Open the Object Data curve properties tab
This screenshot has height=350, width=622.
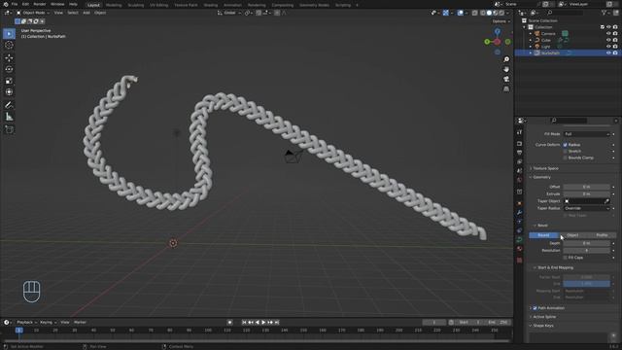point(519,240)
